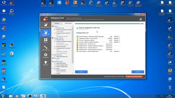The width and height of the screenshot is (175, 98).
Task: Toggle Adobe Photoshop CS6 checkbox
Action: pos(55,57)
